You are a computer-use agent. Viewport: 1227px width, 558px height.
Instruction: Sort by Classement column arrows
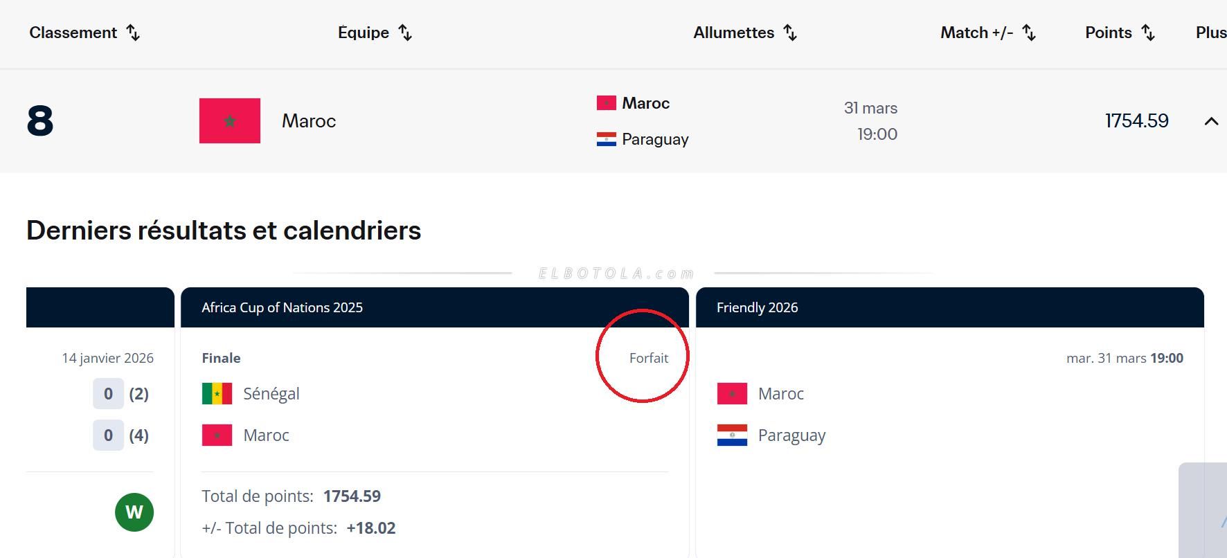click(133, 33)
